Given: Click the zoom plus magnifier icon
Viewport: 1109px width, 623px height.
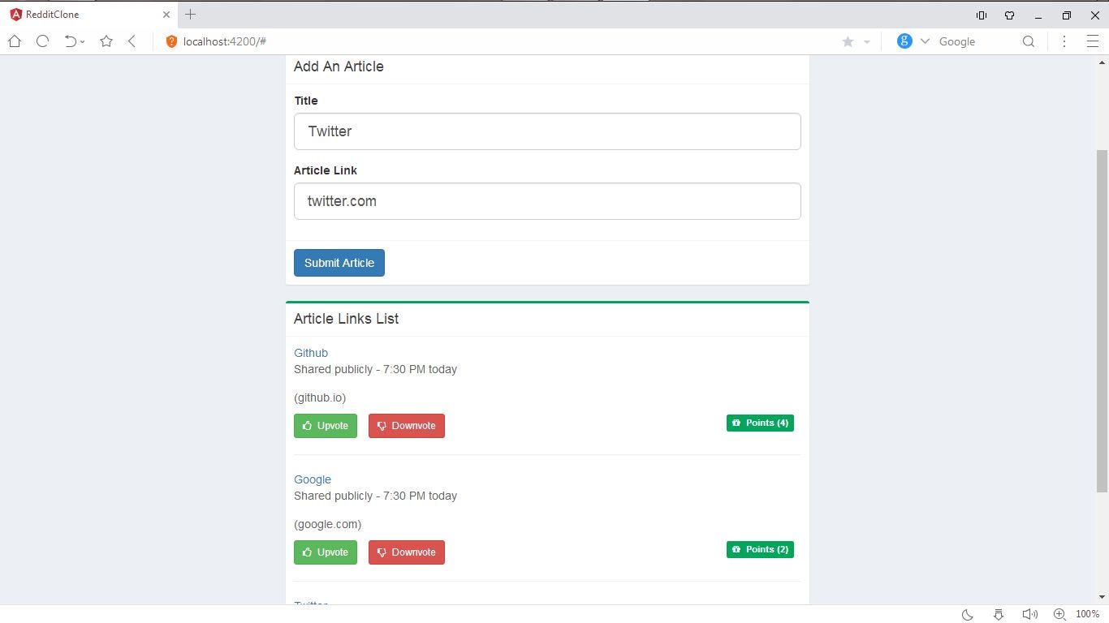Looking at the screenshot, I should tap(1059, 614).
